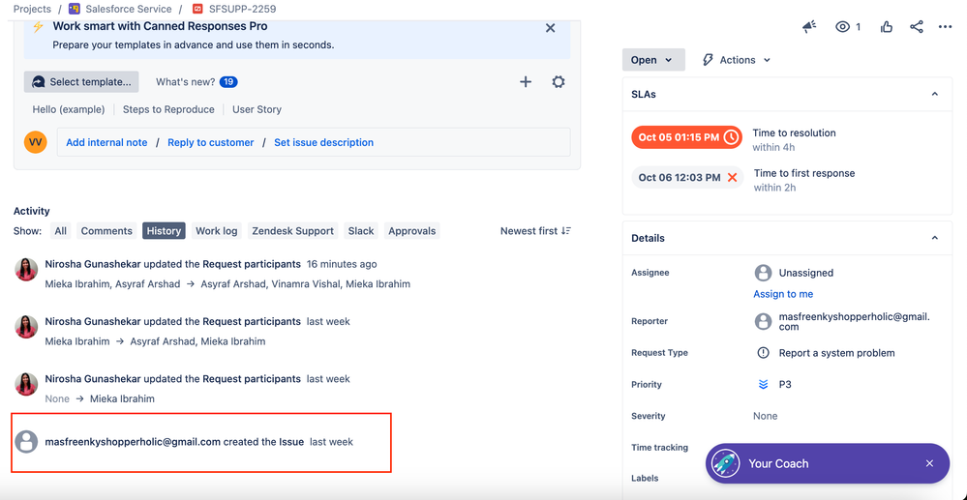Open Salesforce Service breadcrumb
Screen dimensions: 967x500
[x=129, y=9]
